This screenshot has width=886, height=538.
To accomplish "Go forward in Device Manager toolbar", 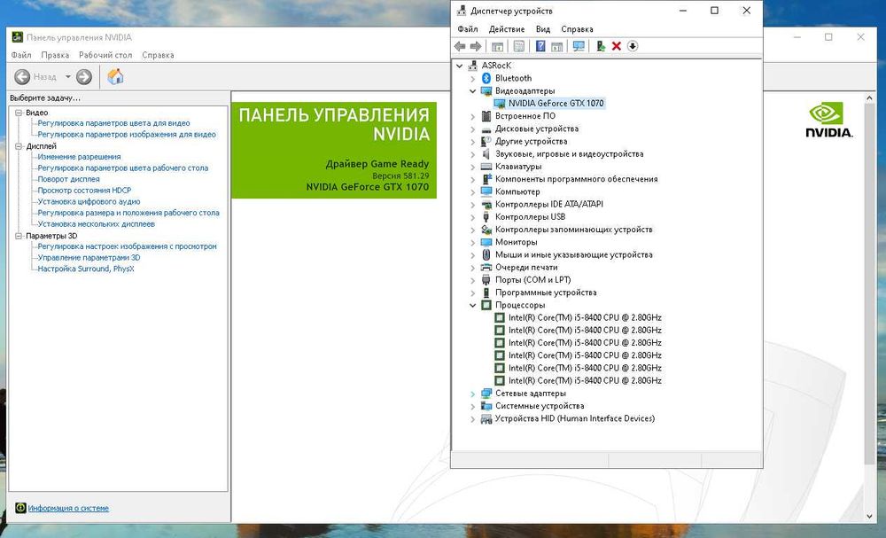I will (x=476, y=46).
